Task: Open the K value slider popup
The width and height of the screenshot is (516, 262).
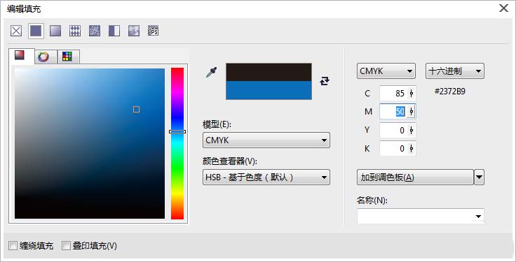Action: click(x=412, y=149)
